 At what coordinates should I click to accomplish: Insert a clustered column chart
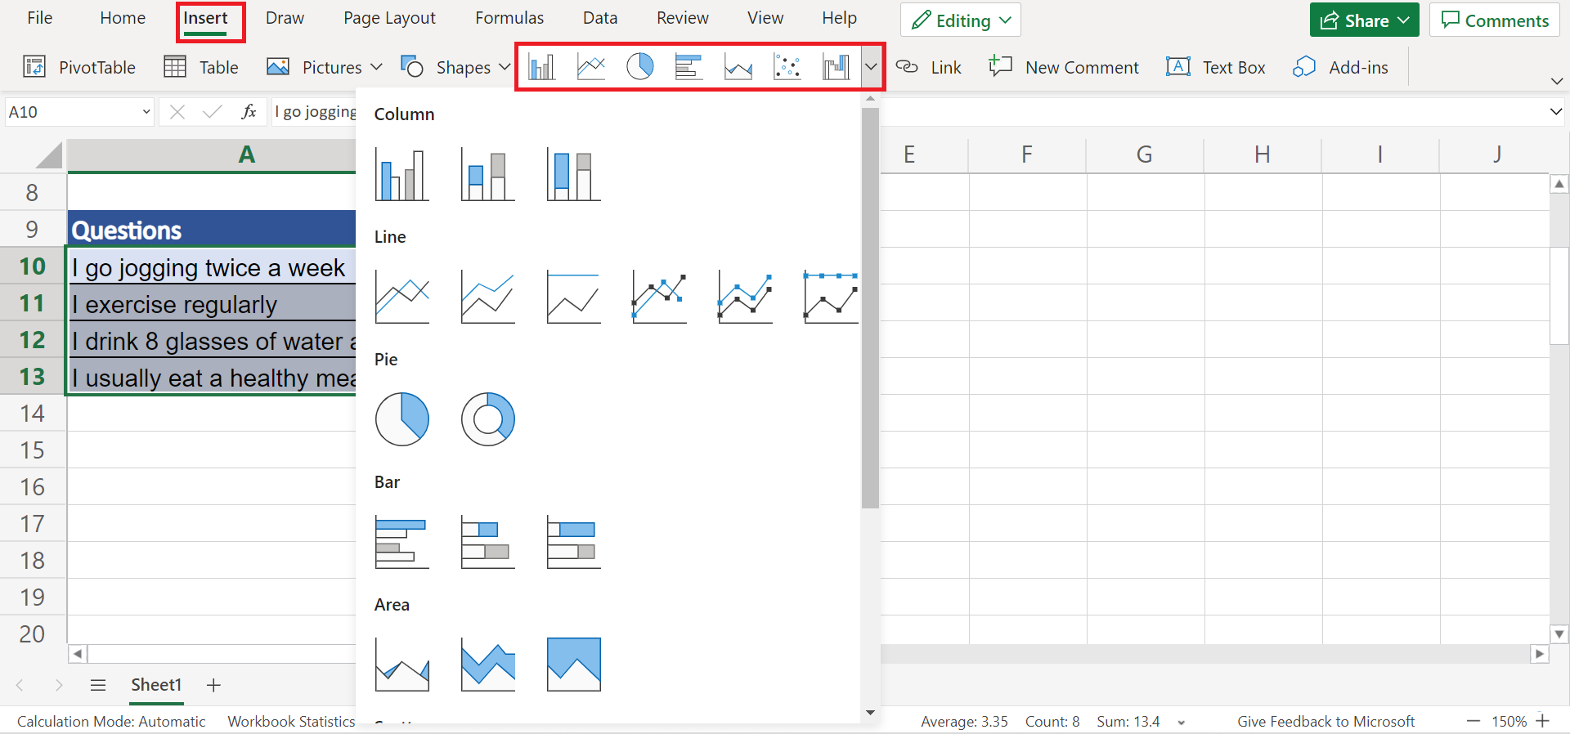pyautogui.click(x=401, y=175)
